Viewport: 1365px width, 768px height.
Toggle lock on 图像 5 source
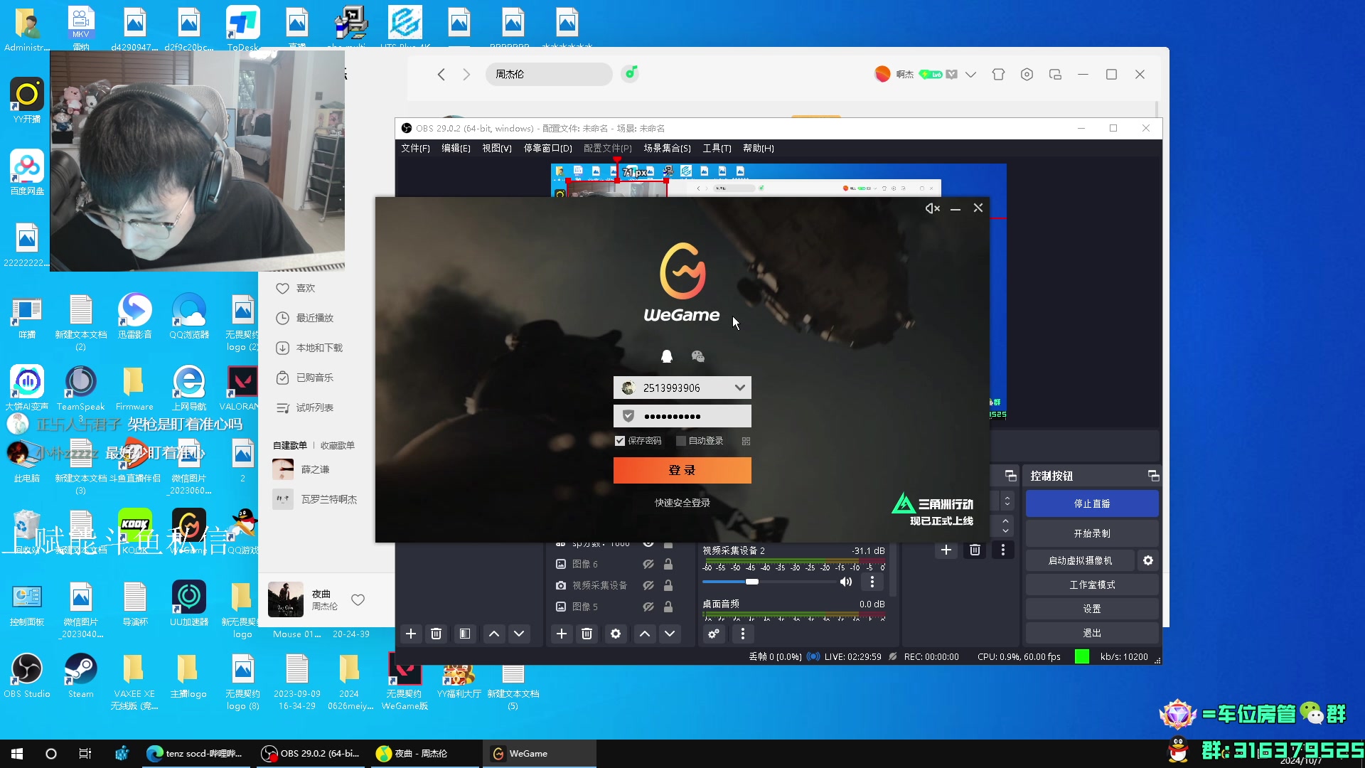(x=668, y=607)
